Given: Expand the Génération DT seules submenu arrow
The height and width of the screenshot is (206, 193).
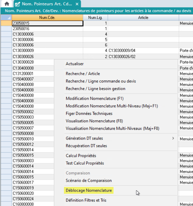Looking at the screenshot, I should click(x=173, y=138).
